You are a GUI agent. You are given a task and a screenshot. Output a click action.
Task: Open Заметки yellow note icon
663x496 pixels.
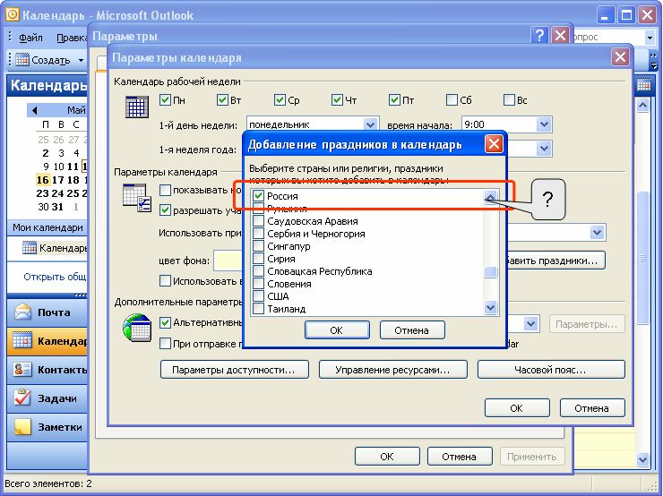pos(22,426)
